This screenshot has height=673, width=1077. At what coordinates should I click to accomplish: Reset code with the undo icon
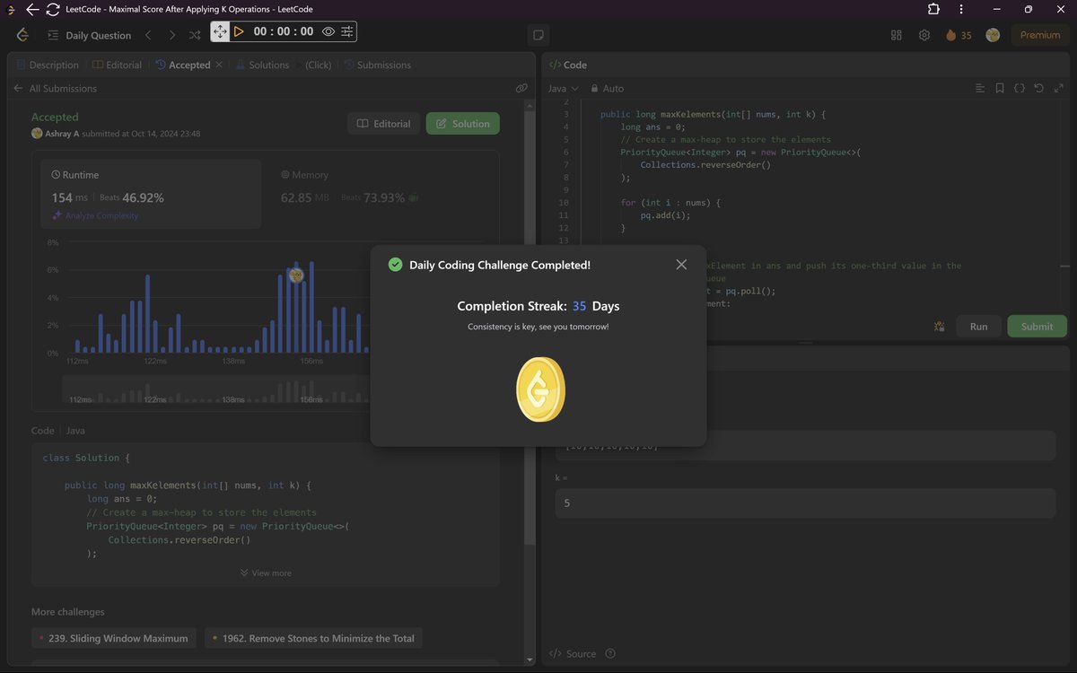point(1039,88)
